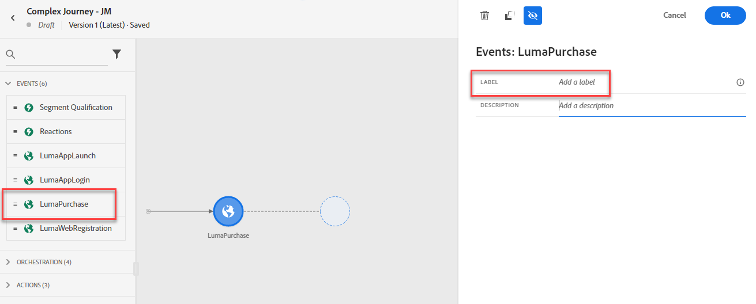Click the Reactions label text

click(56, 132)
